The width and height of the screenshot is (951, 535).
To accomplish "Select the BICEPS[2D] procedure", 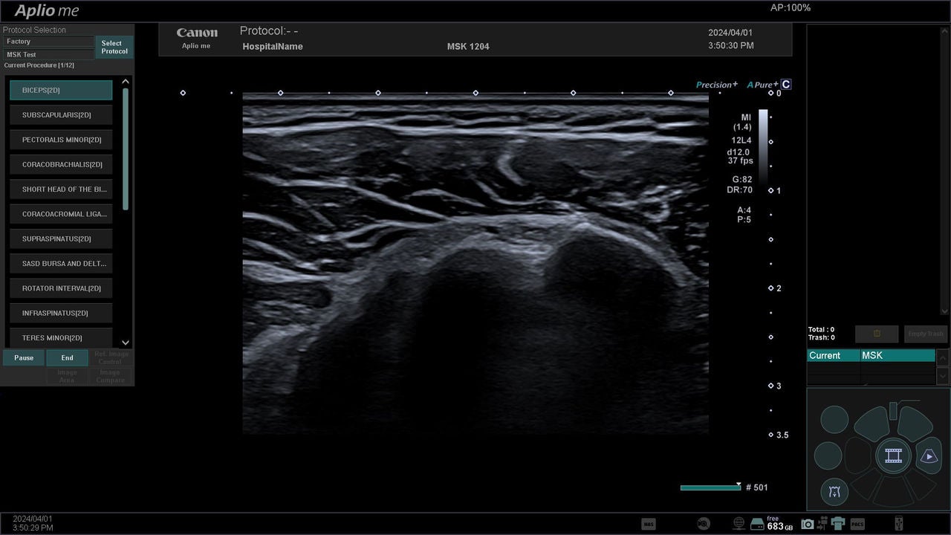I will 61,90.
